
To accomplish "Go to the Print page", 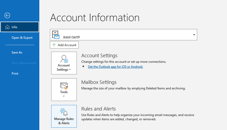I will pyautogui.click(x=15, y=74).
